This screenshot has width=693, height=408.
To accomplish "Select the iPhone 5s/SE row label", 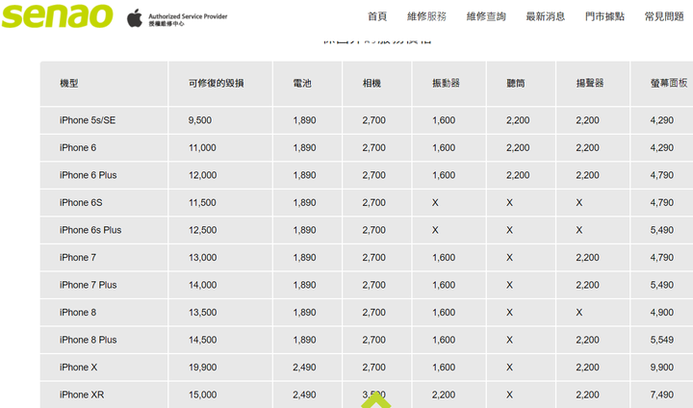I will click(88, 120).
